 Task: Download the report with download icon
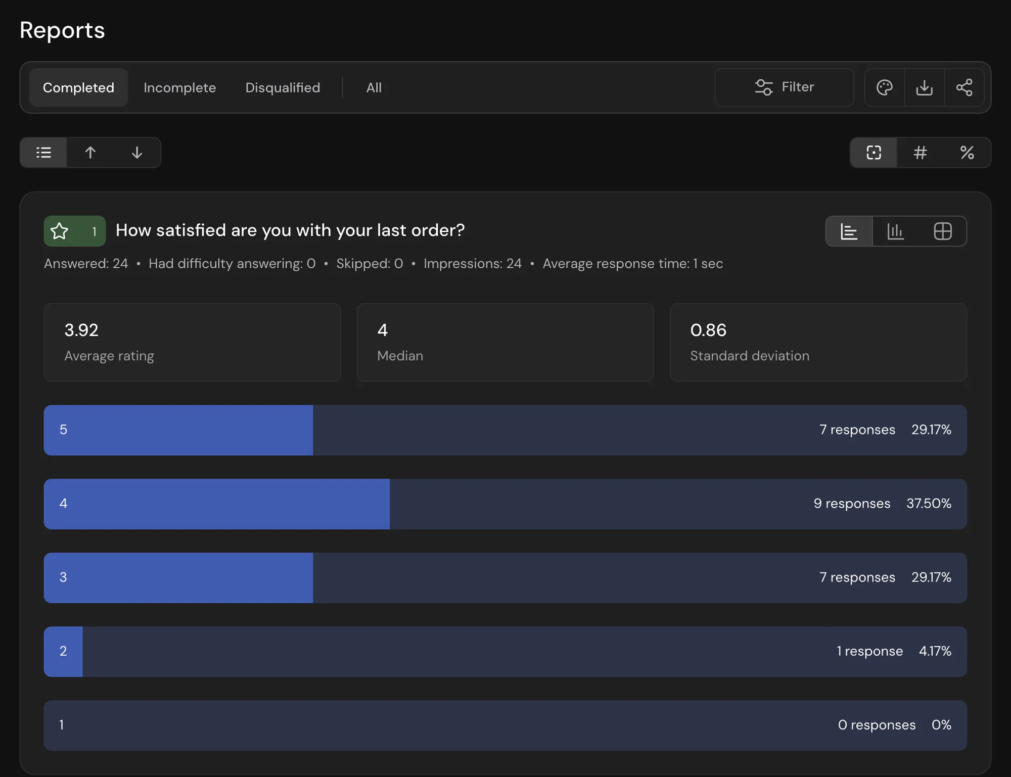tap(925, 87)
